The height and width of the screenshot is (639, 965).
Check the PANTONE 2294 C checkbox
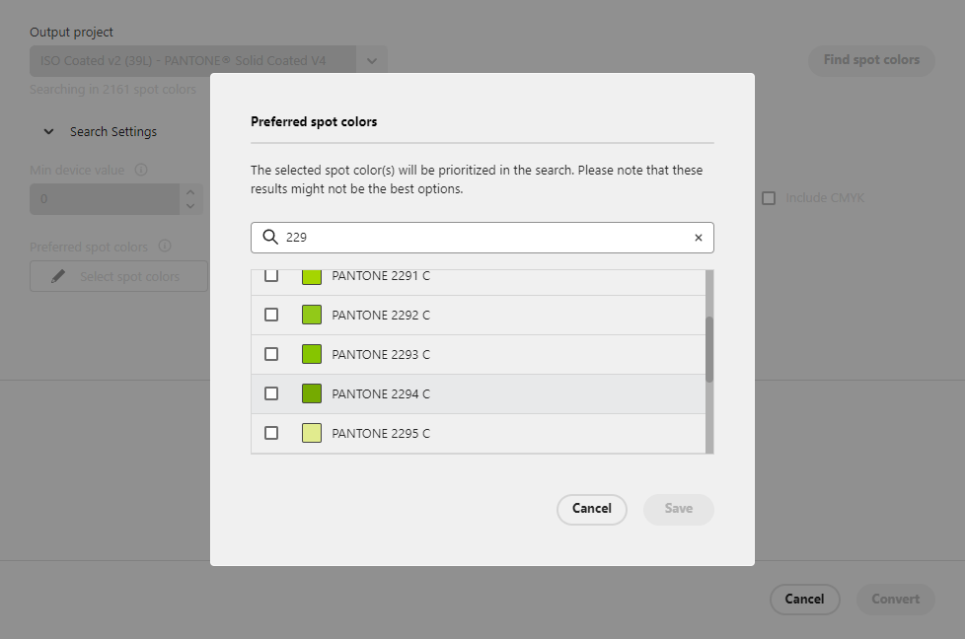point(270,393)
